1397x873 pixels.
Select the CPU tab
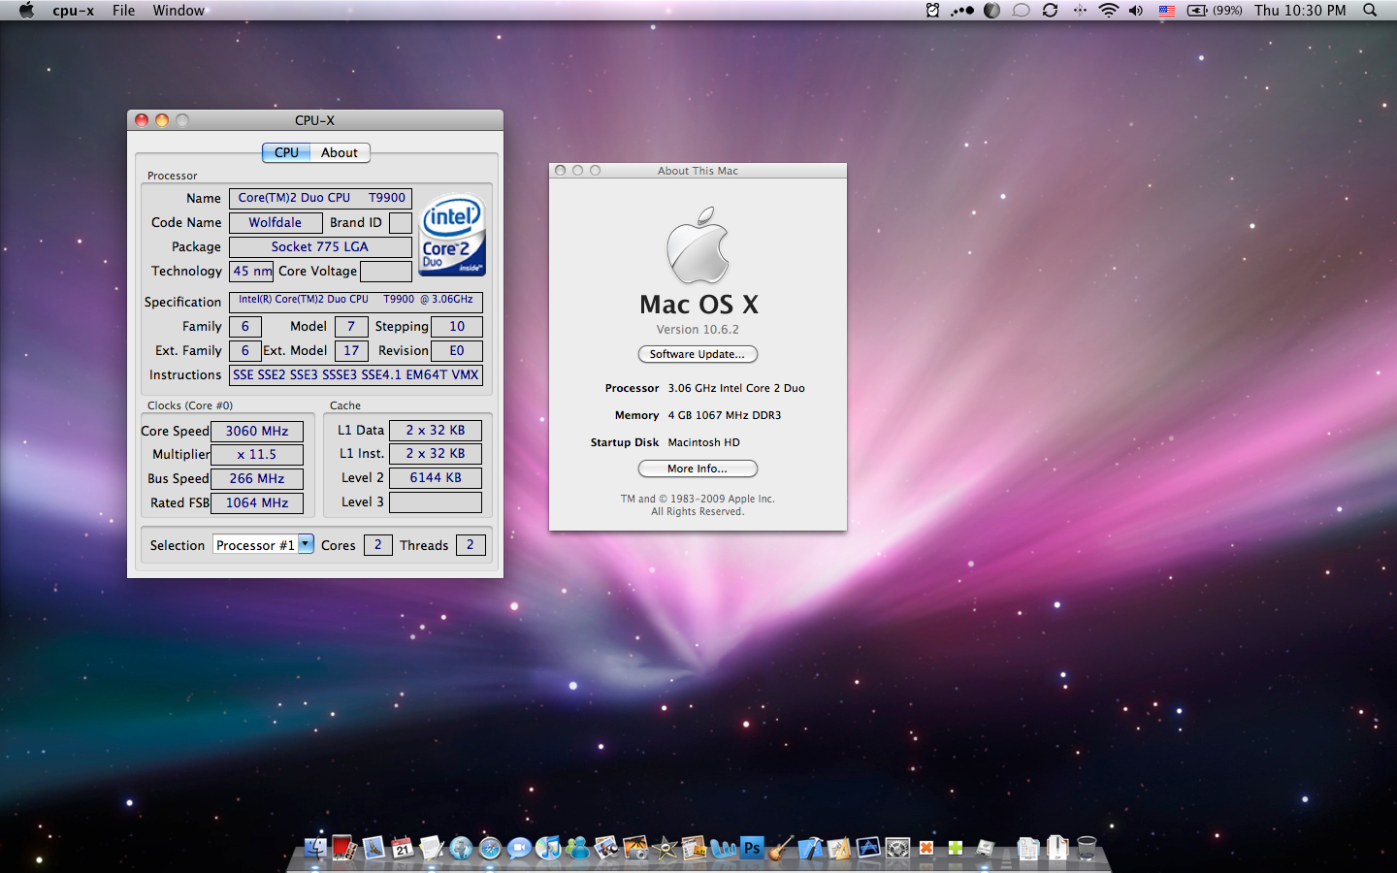[286, 152]
